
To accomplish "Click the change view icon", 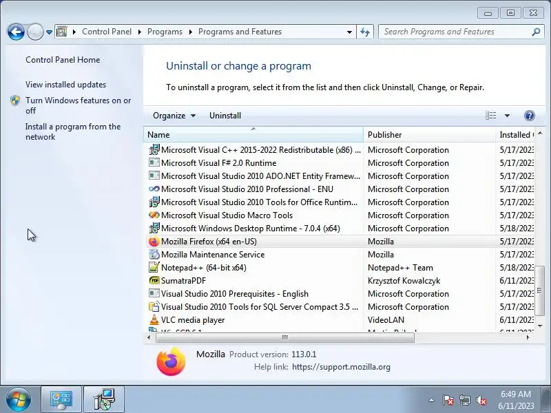I will tap(490, 116).
